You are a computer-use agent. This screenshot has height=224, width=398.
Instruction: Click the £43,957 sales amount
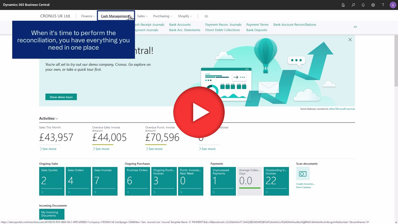click(x=56, y=137)
